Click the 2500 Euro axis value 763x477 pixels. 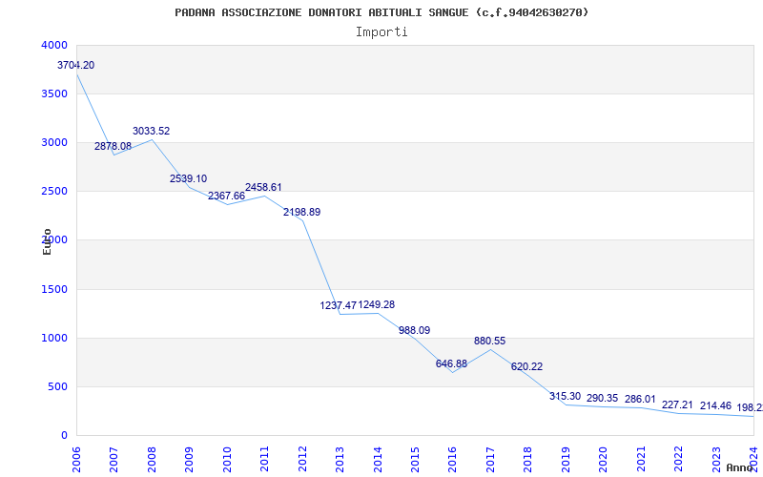pos(55,192)
